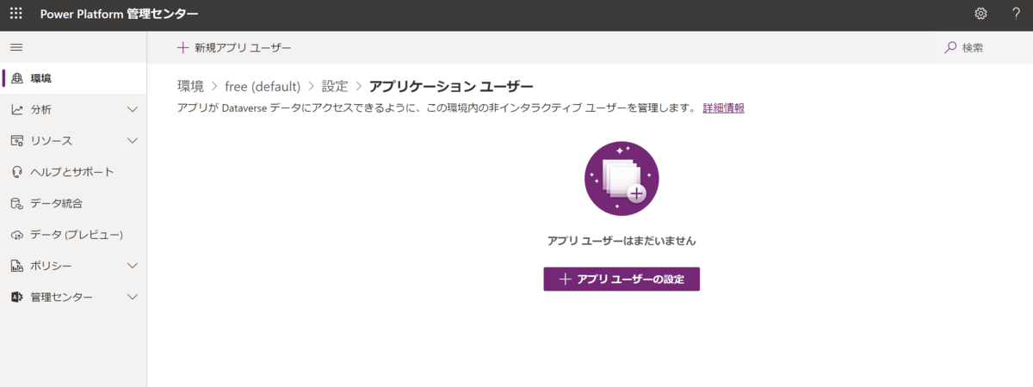Expand the ポリシー chevron
This screenshot has height=387, width=1033.
[133, 266]
